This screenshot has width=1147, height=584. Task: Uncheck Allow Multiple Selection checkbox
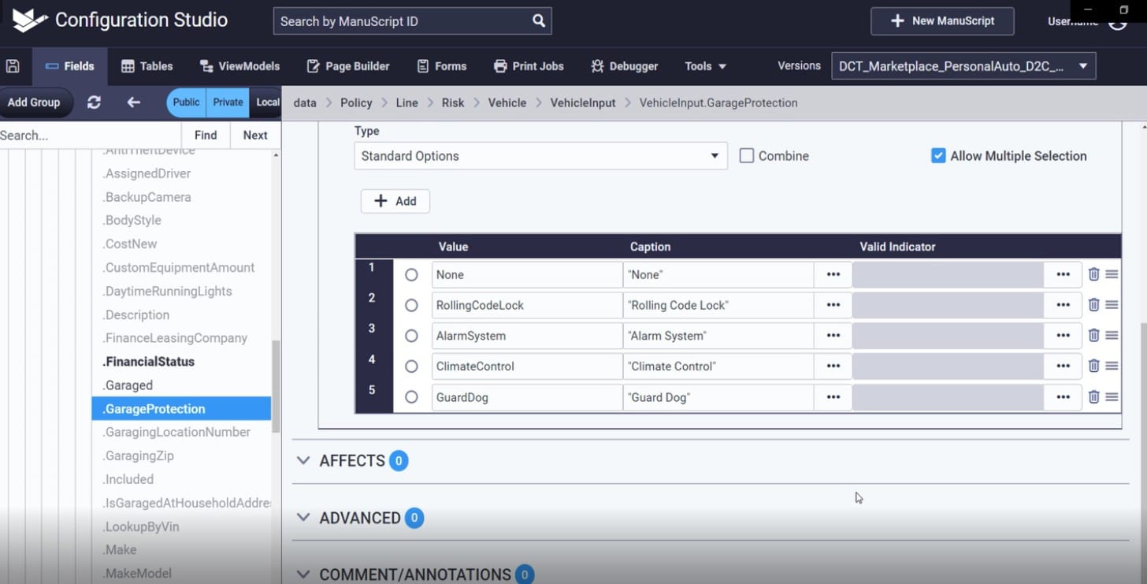pyautogui.click(x=938, y=156)
